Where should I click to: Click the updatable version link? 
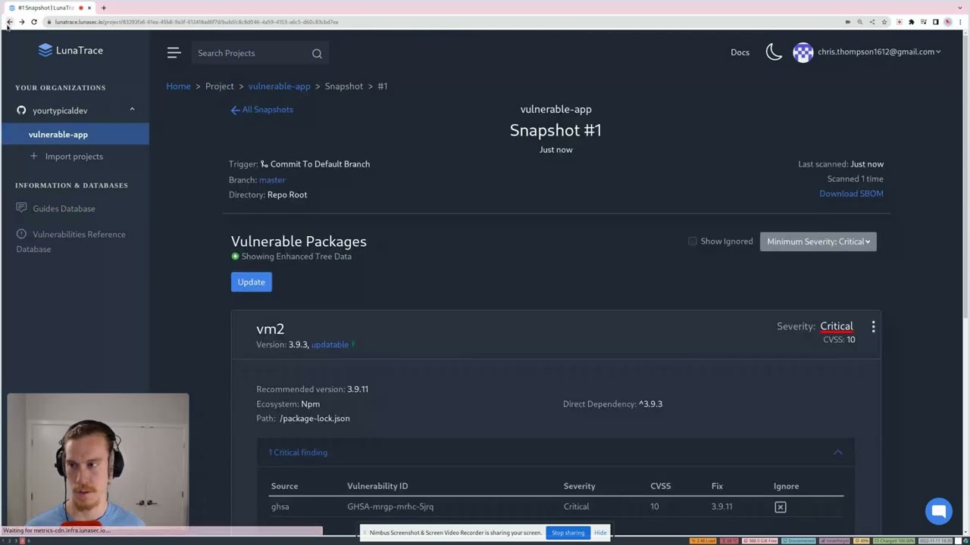click(330, 344)
